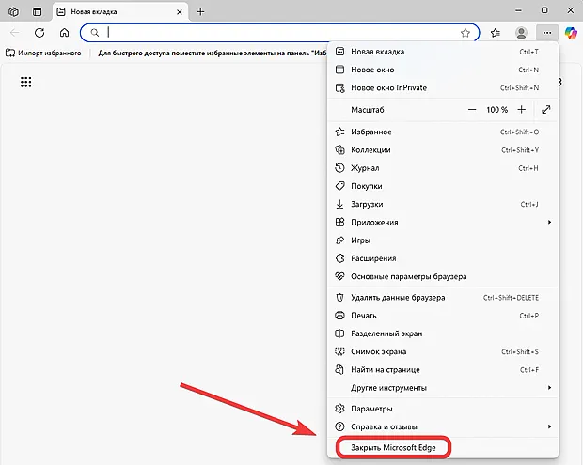Go to the home page icon
The width and height of the screenshot is (583, 465).
point(64,33)
